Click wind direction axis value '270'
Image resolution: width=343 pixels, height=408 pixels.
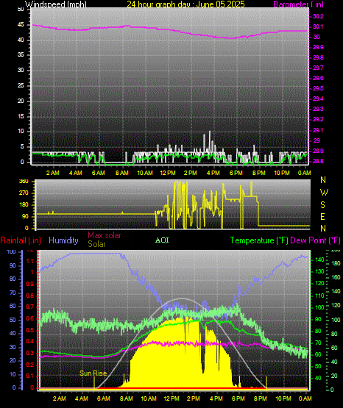[24, 193]
